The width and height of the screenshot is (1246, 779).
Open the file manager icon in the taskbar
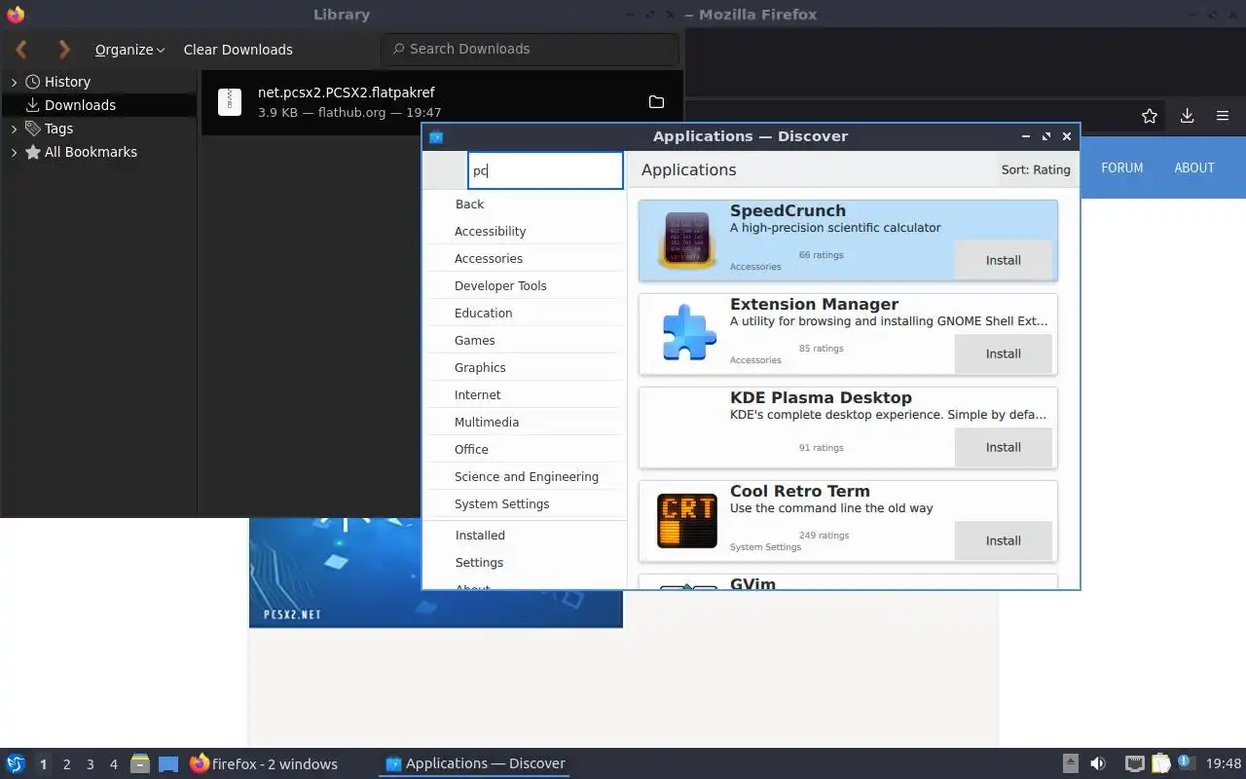pyautogui.click(x=139, y=763)
